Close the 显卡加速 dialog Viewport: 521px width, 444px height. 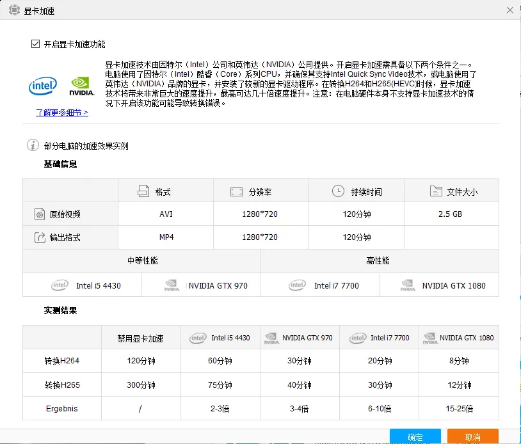pyautogui.click(x=510, y=10)
